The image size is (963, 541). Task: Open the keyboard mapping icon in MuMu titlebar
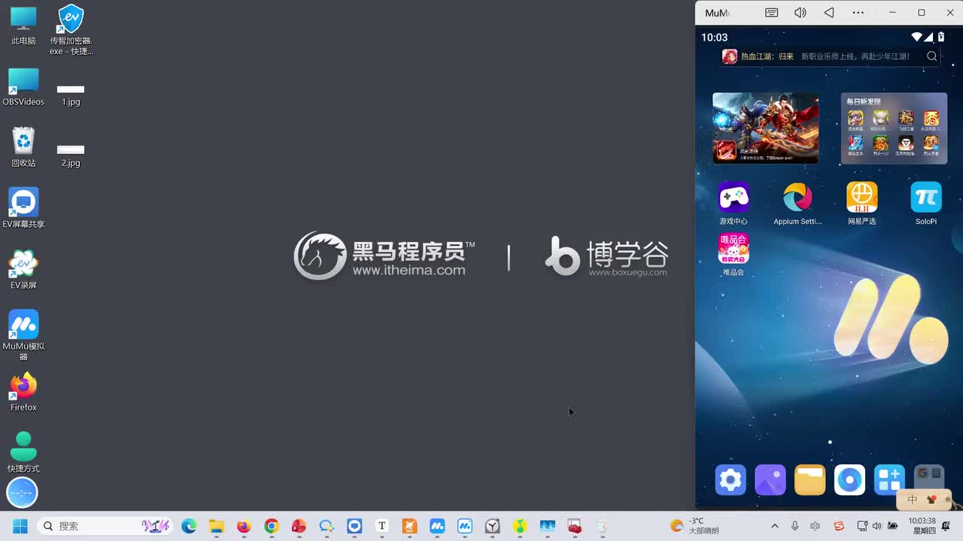click(x=771, y=13)
